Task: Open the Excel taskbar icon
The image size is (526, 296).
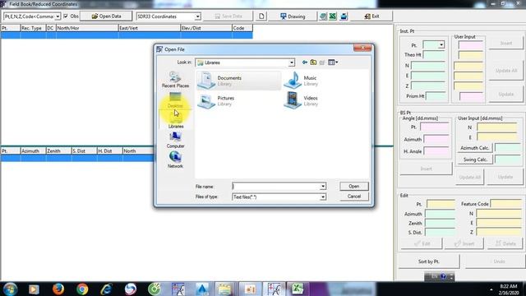Action: coord(298,289)
